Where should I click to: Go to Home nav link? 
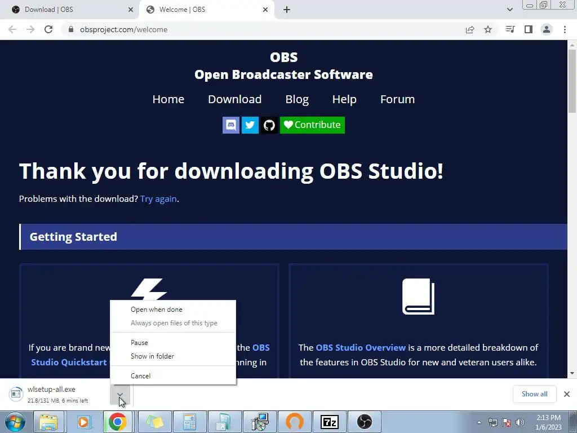[x=168, y=99]
